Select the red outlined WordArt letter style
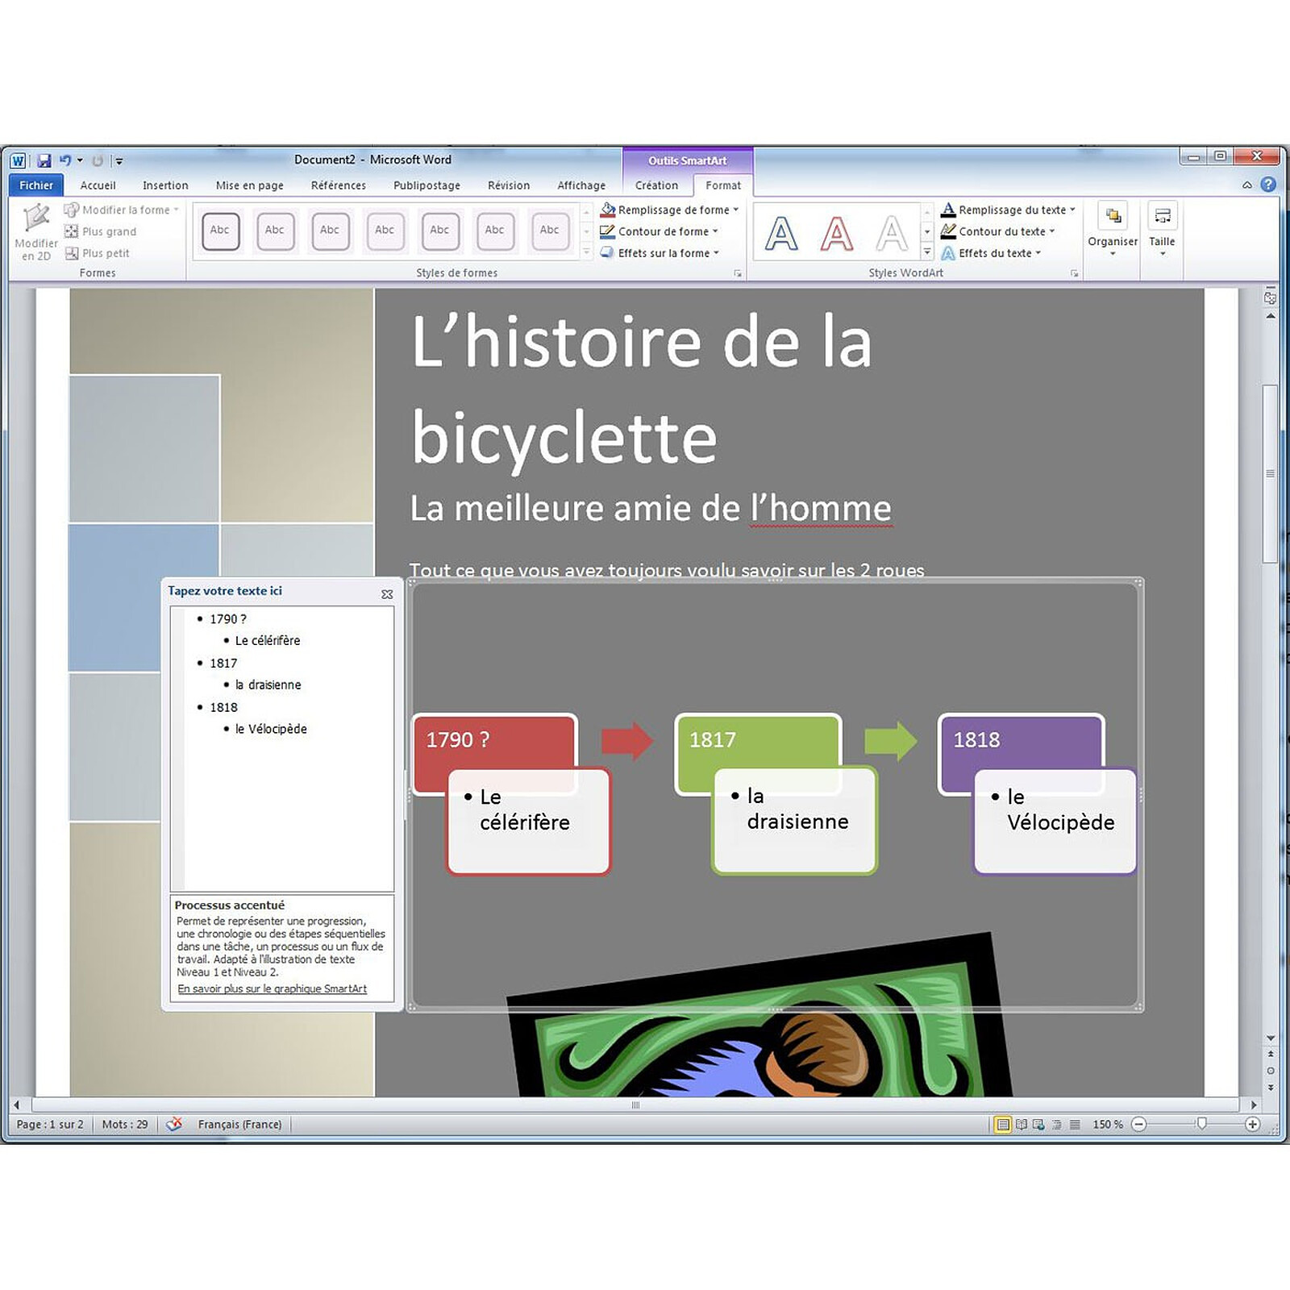Viewport: 1290px width, 1290px height. pyautogui.click(x=836, y=234)
